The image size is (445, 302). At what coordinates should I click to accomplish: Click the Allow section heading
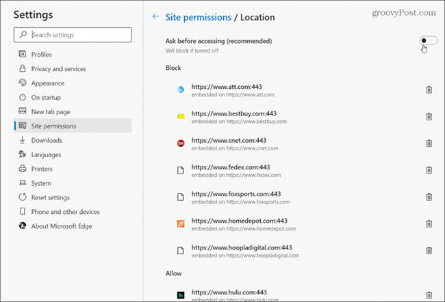point(174,273)
